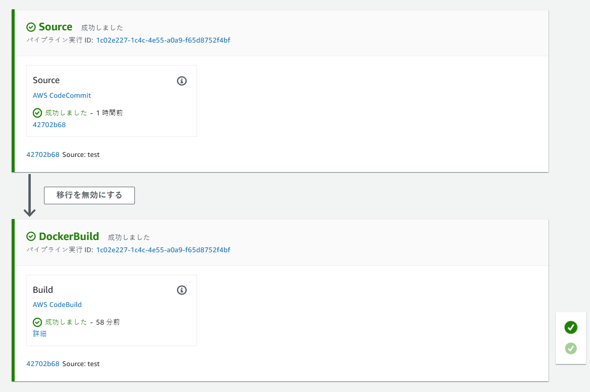The height and width of the screenshot is (392, 590).
Task: Click the info icon on Source action card
Action: (x=182, y=81)
